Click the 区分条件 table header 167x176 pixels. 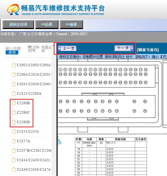(x=141, y=139)
